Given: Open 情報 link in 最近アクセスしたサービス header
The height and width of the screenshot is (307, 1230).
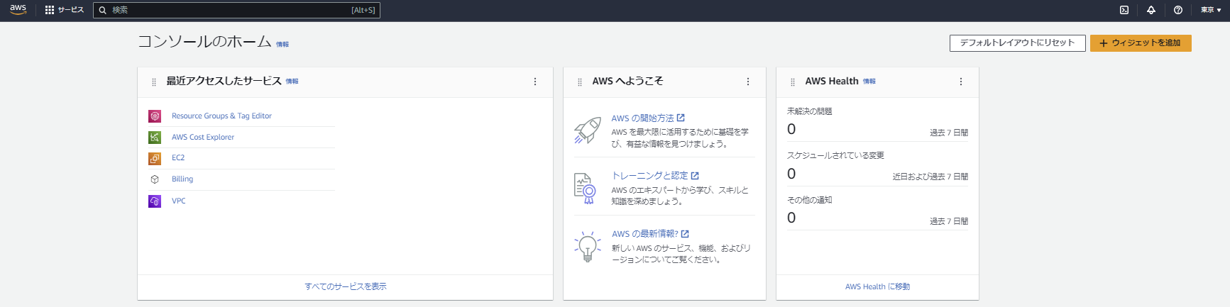Looking at the screenshot, I should (292, 82).
